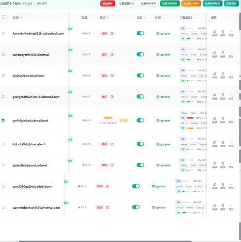Delete the gmfil0gle@edu.deoai.bond account
This screenshot has width=241, height=242.
point(223,121)
